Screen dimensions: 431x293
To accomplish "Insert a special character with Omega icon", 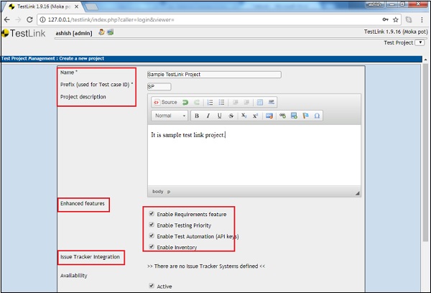I will click(x=317, y=116).
